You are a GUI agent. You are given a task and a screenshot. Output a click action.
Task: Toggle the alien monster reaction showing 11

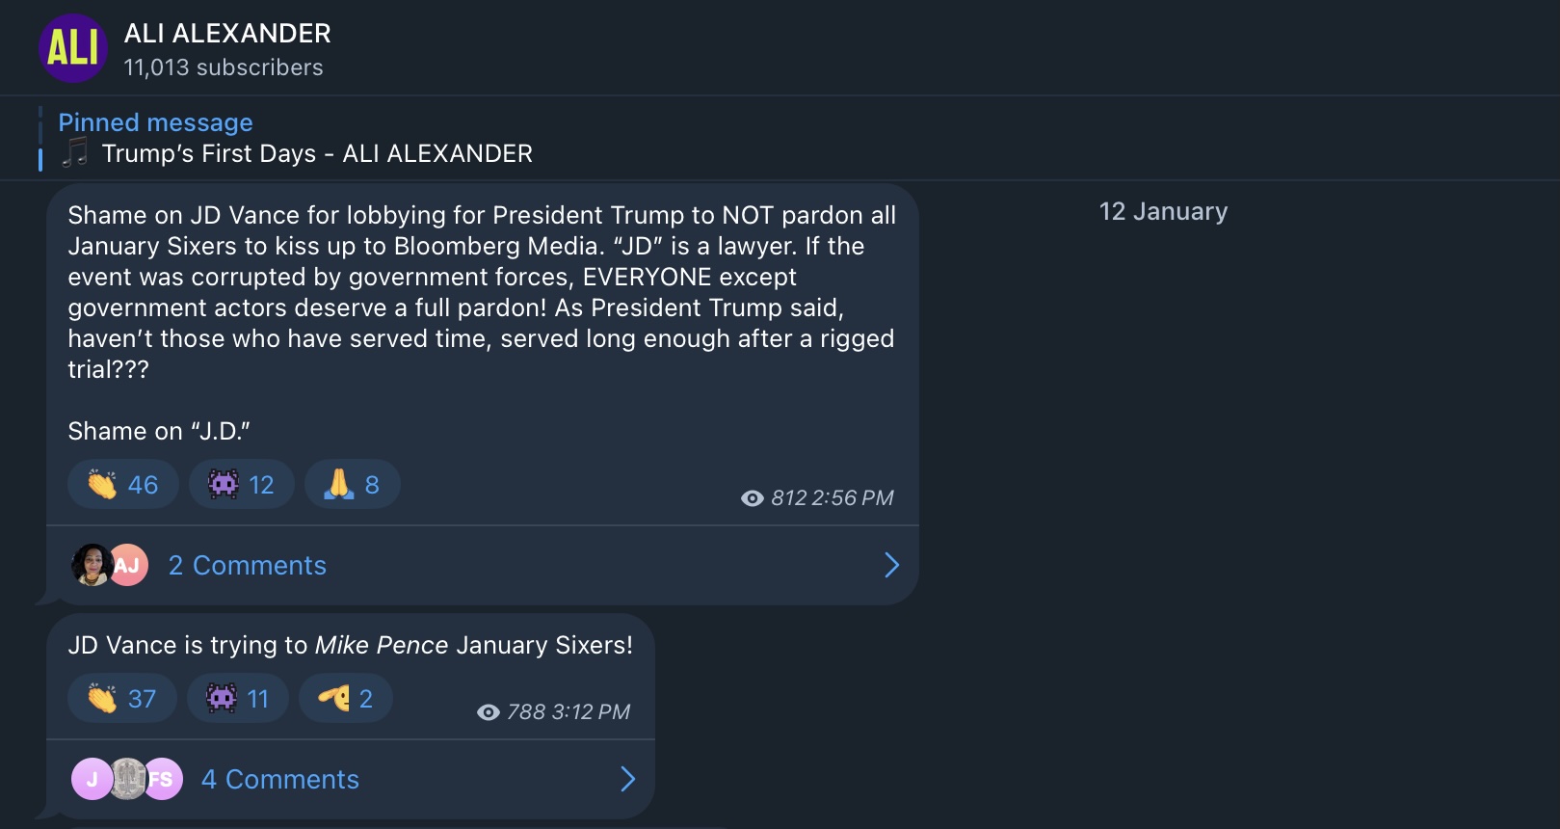click(237, 697)
